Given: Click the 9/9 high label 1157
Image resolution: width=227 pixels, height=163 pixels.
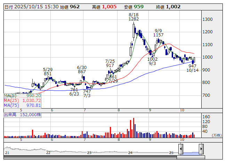Looking at the screenshot, I should (159, 35).
